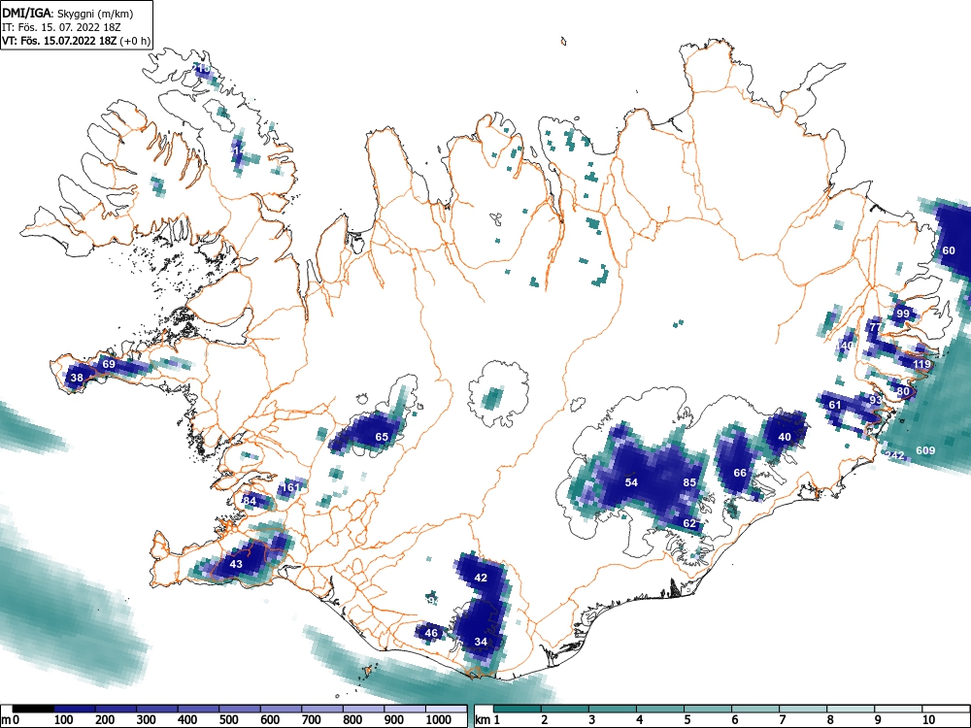This screenshot has height=728, width=971.
Task: Click the "10" label on the km legend
Action: [928, 720]
